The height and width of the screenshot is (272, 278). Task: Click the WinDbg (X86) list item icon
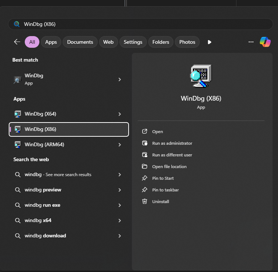(17, 129)
